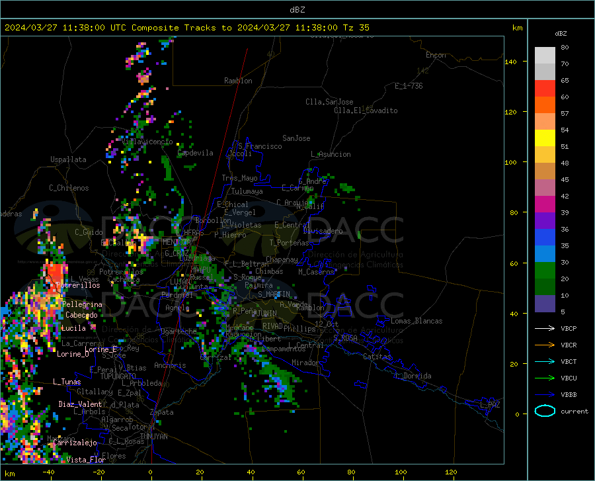This screenshot has width=595, height=481.
Task: Click the 'L_Dormida' map label
Action: (x=413, y=376)
